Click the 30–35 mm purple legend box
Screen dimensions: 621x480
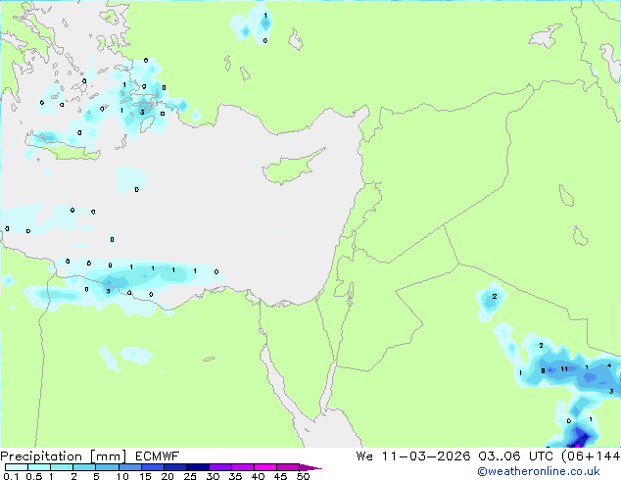(220, 467)
